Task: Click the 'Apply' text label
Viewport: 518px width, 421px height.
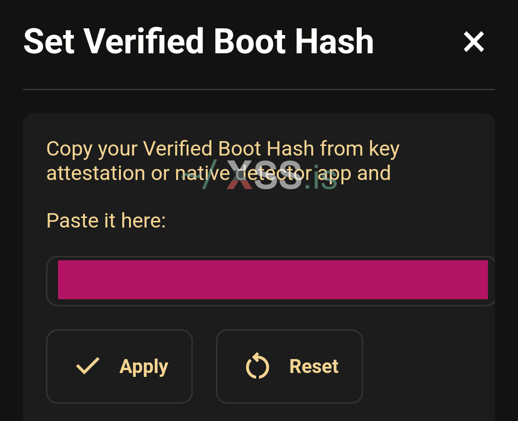Action: pos(144,367)
